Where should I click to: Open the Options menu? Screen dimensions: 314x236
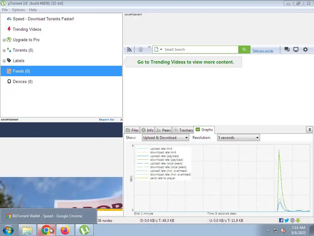(18, 10)
